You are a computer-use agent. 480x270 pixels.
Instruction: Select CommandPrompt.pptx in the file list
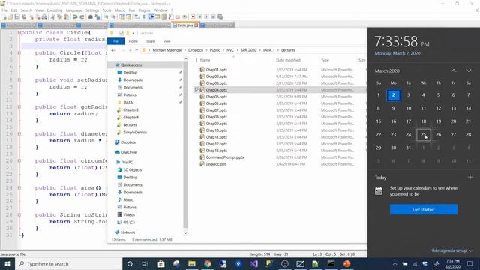[x=225, y=157]
